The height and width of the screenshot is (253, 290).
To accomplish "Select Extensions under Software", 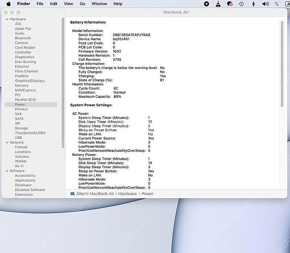I will click(x=24, y=195).
